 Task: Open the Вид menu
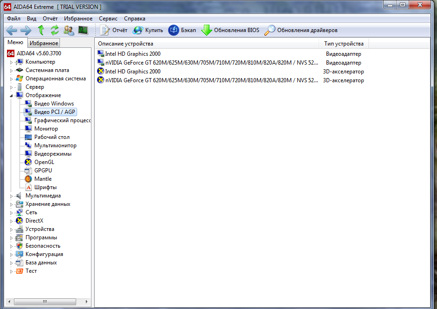32,19
